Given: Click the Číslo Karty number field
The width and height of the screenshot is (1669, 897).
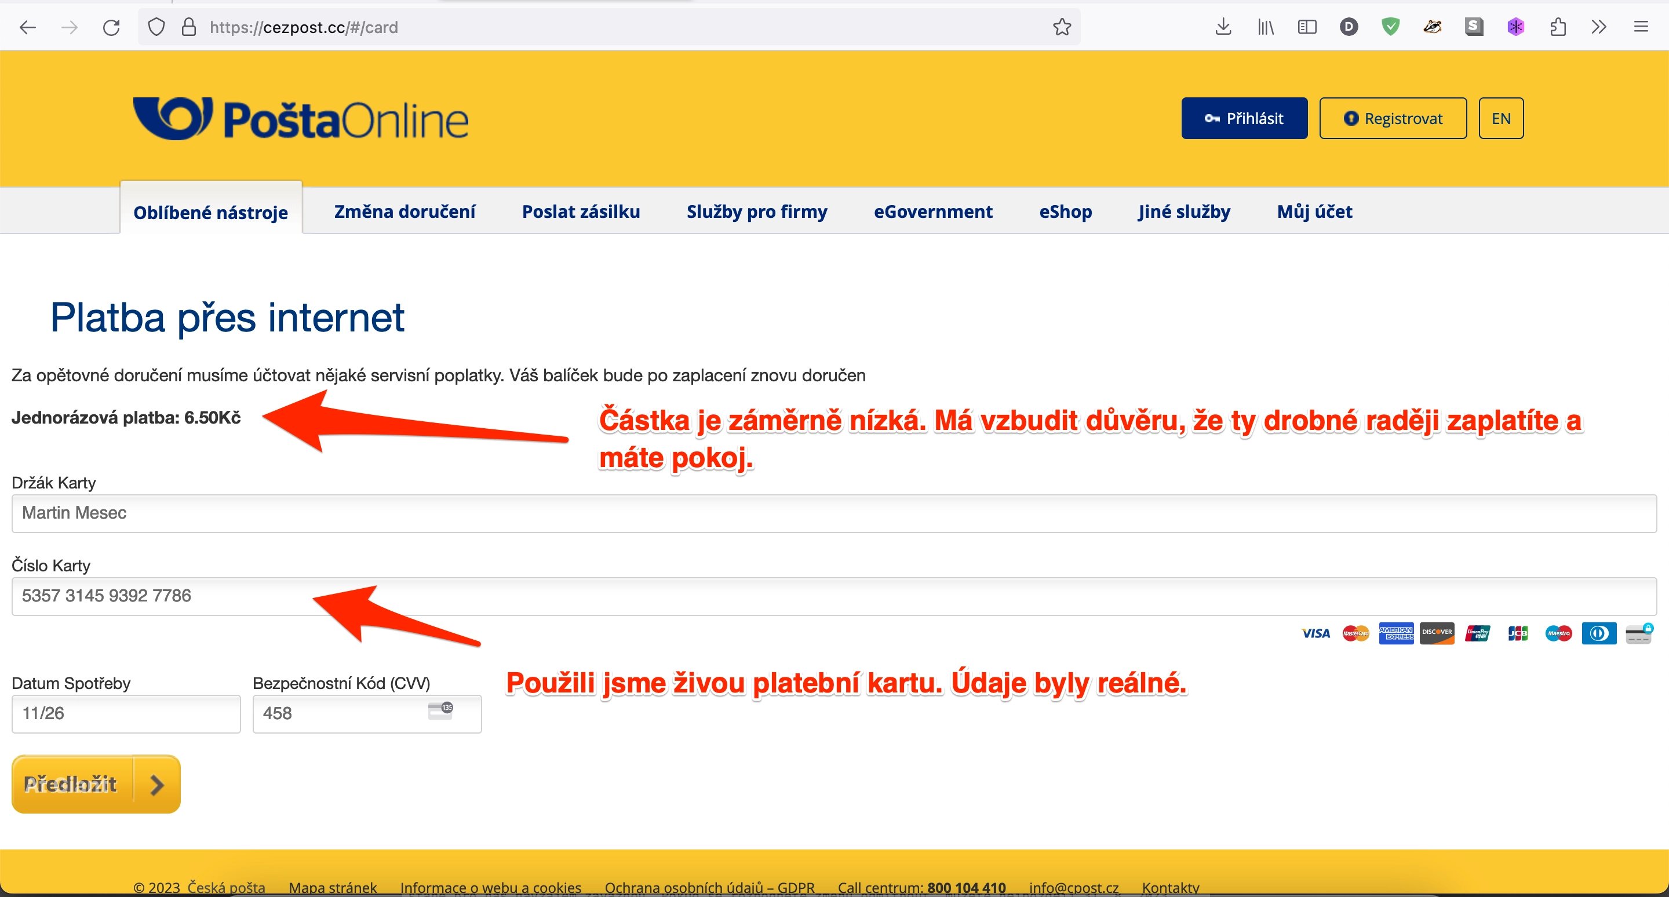Looking at the screenshot, I should pyautogui.click(x=834, y=596).
